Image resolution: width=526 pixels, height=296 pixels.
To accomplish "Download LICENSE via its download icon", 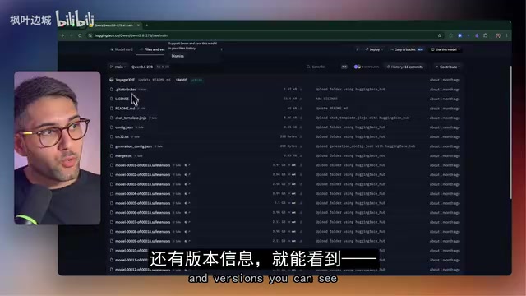I will pyautogui.click(x=301, y=99).
